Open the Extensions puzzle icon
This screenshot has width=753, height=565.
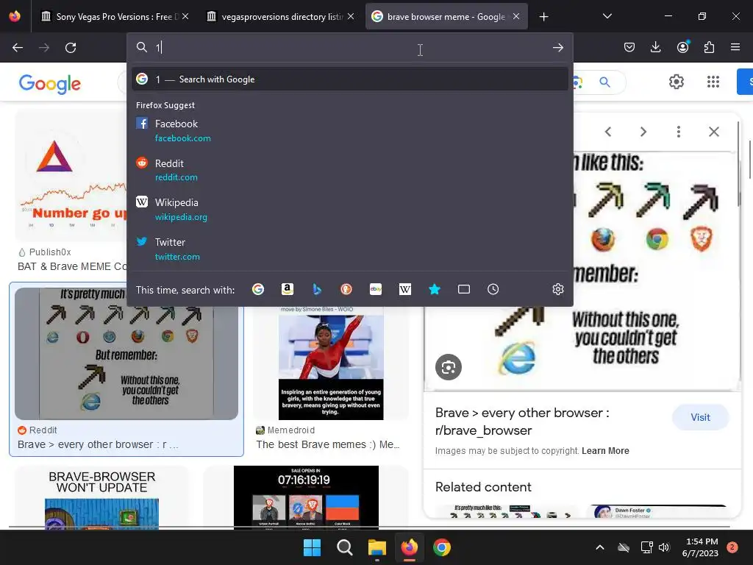click(709, 47)
